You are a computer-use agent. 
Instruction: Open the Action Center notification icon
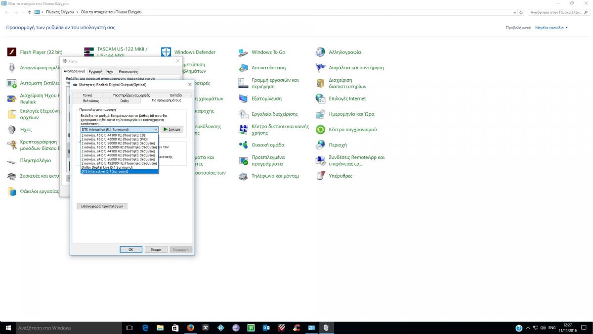pos(584,328)
